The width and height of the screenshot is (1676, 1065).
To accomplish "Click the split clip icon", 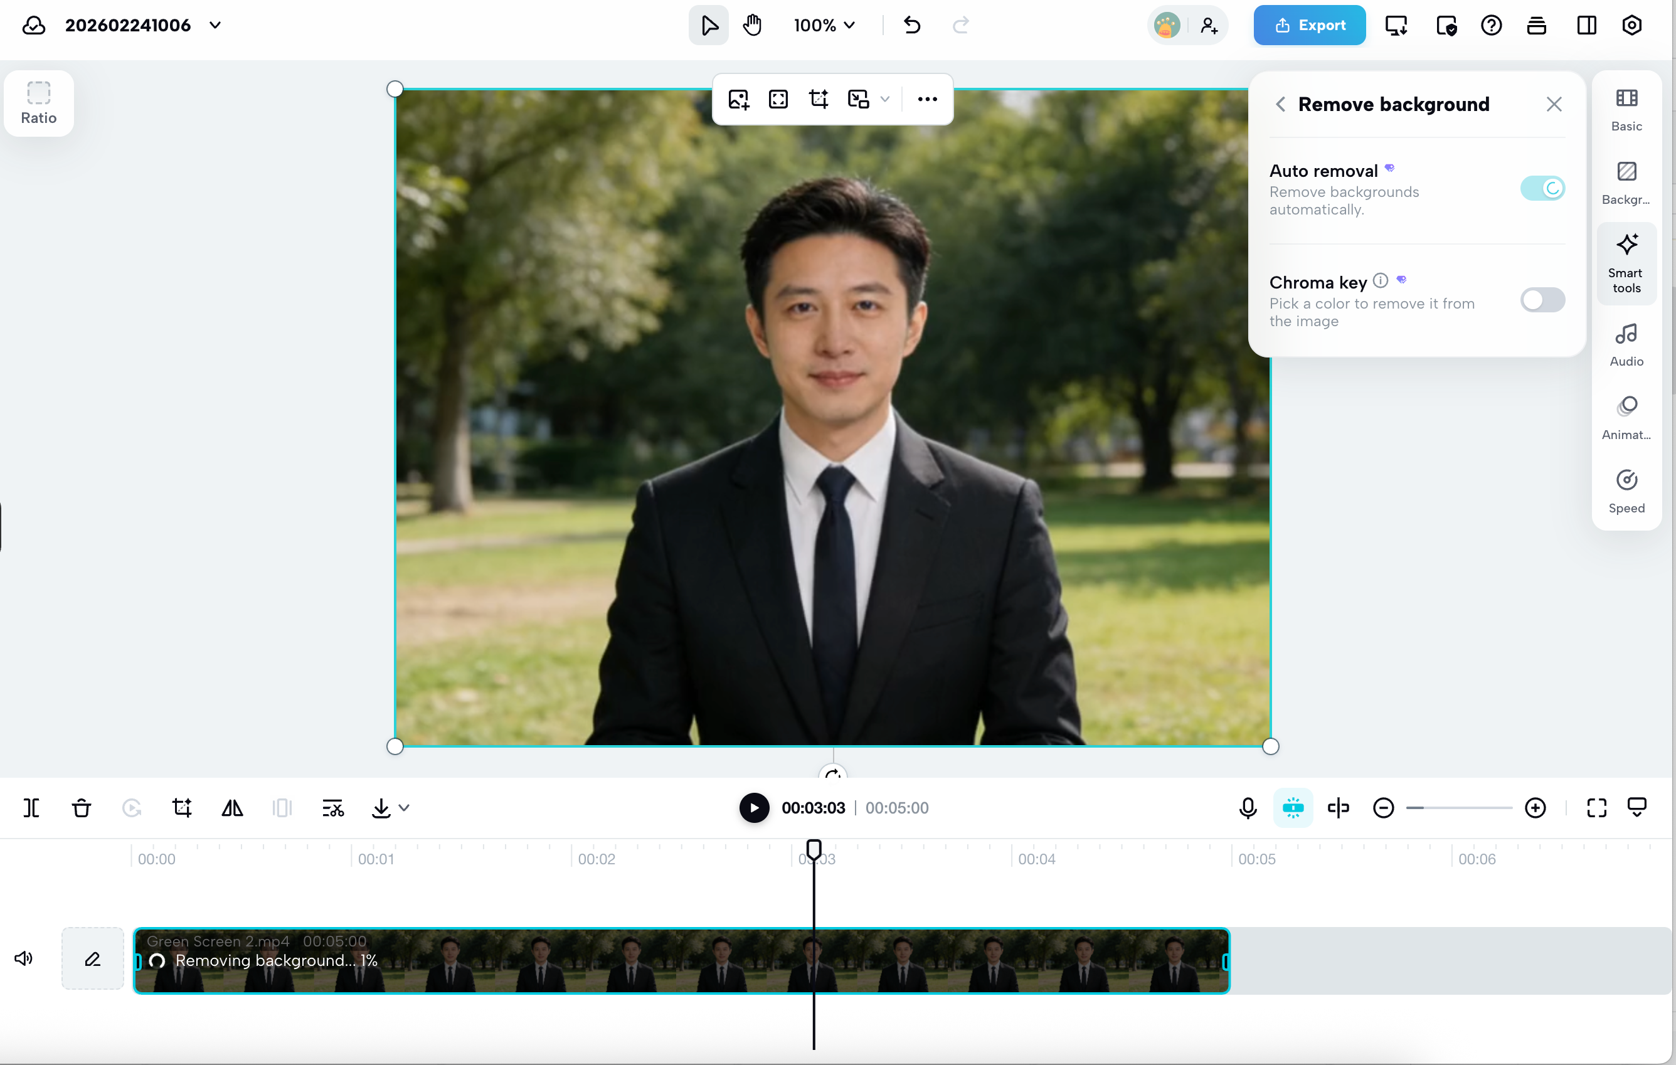I will (x=31, y=807).
